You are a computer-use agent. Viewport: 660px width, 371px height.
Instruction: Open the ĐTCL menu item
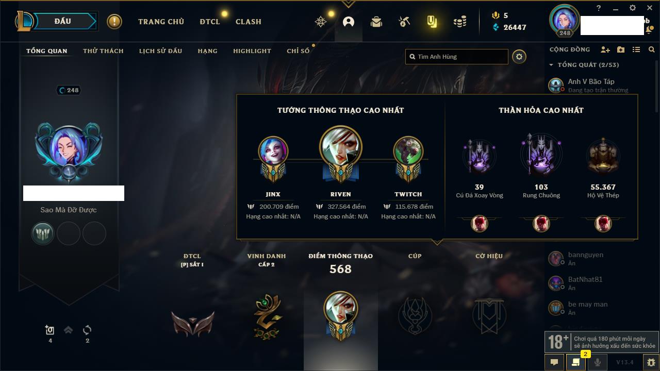tap(210, 22)
